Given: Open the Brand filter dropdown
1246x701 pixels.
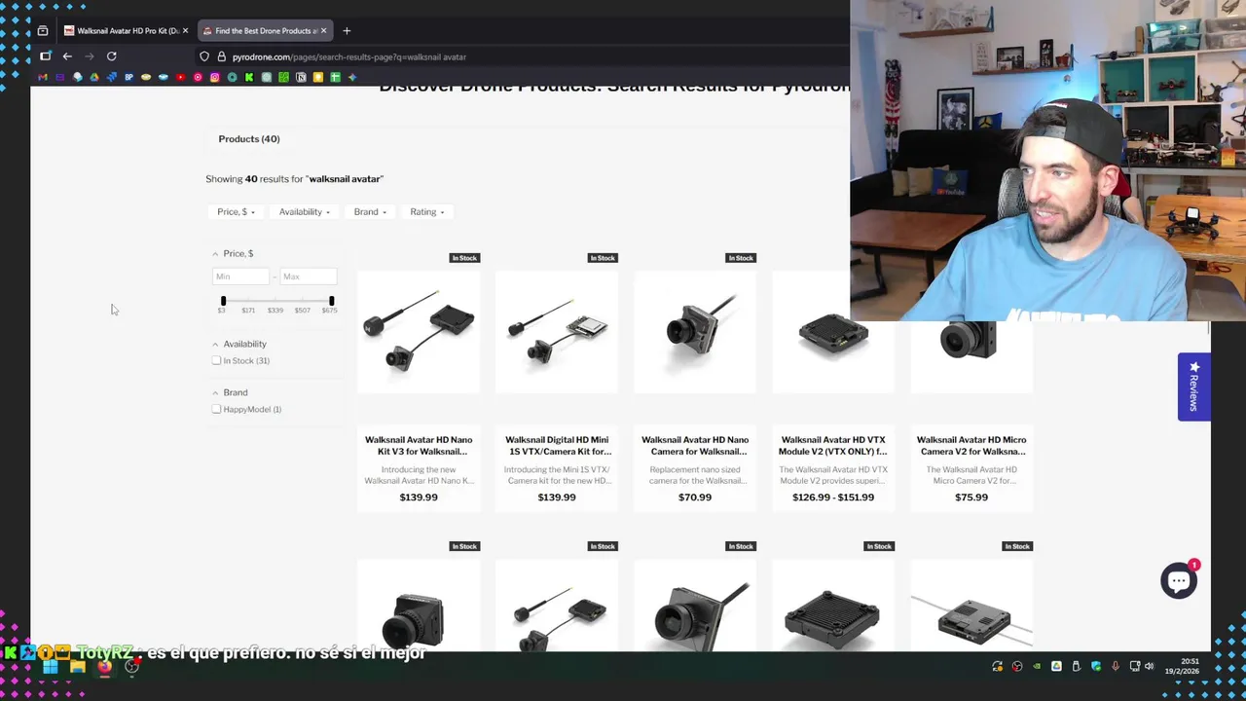Looking at the screenshot, I should point(370,211).
